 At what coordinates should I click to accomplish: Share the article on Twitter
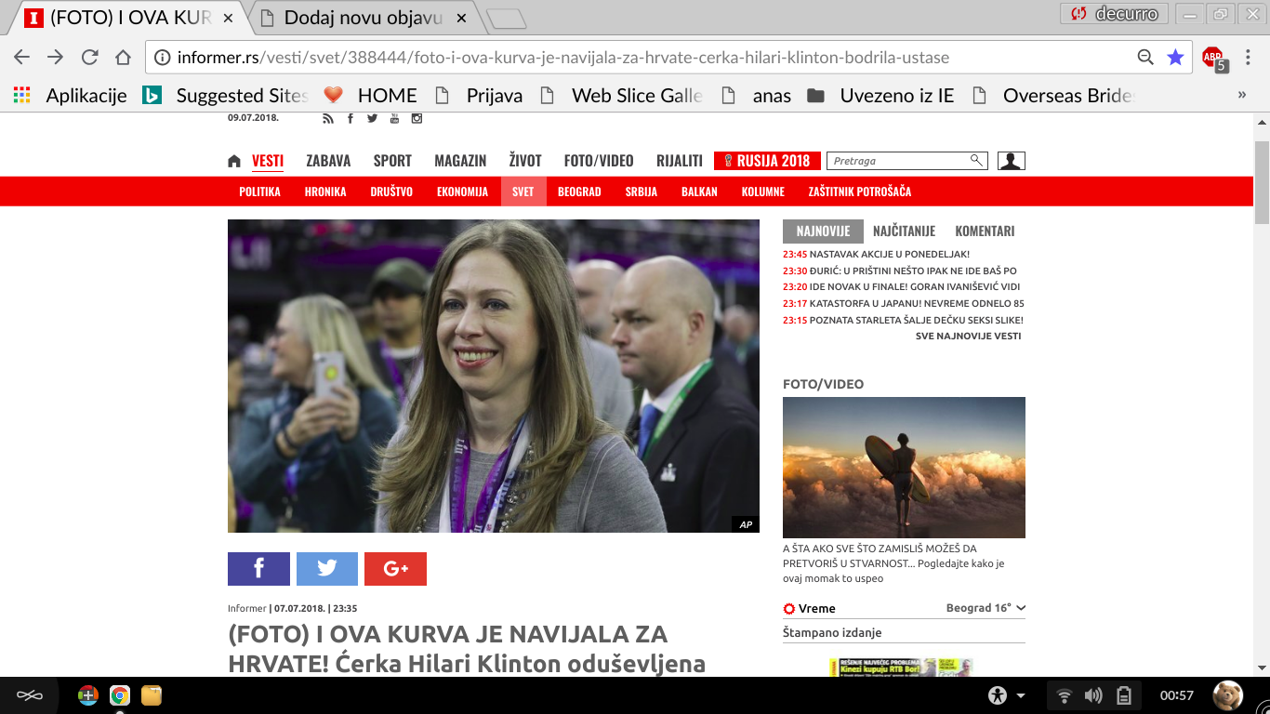327,569
